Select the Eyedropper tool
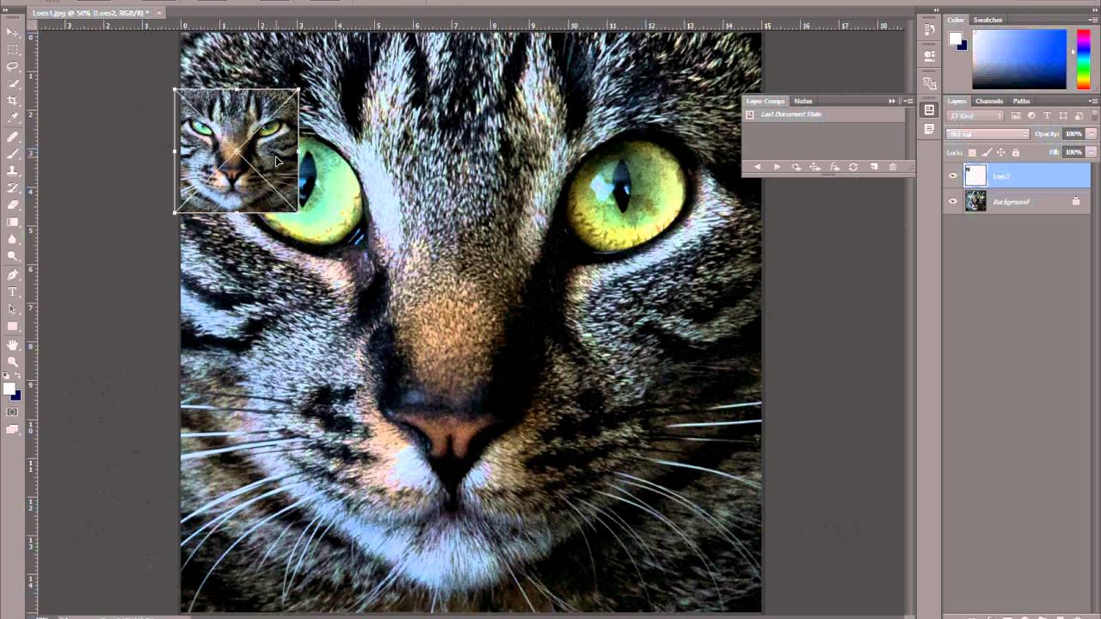Image resolution: width=1101 pixels, height=619 pixels. click(x=13, y=119)
